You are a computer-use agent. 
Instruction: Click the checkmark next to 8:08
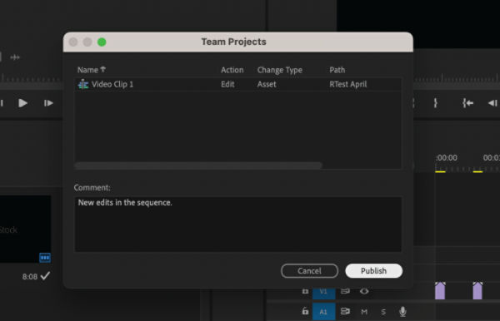click(x=45, y=276)
